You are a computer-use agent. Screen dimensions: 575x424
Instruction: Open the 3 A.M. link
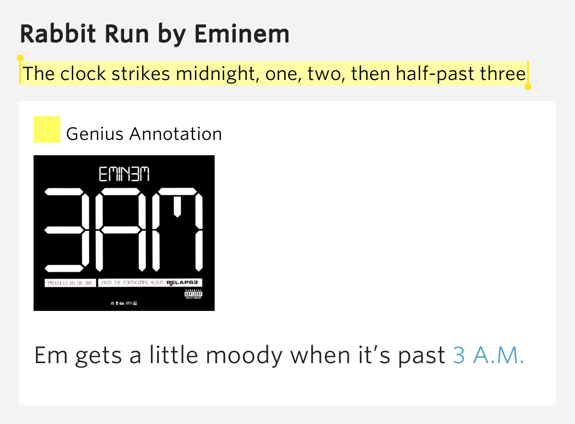tap(488, 356)
